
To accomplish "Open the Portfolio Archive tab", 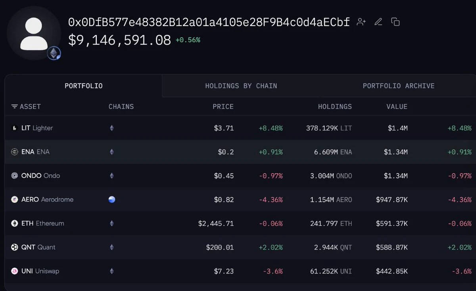I will (399, 86).
